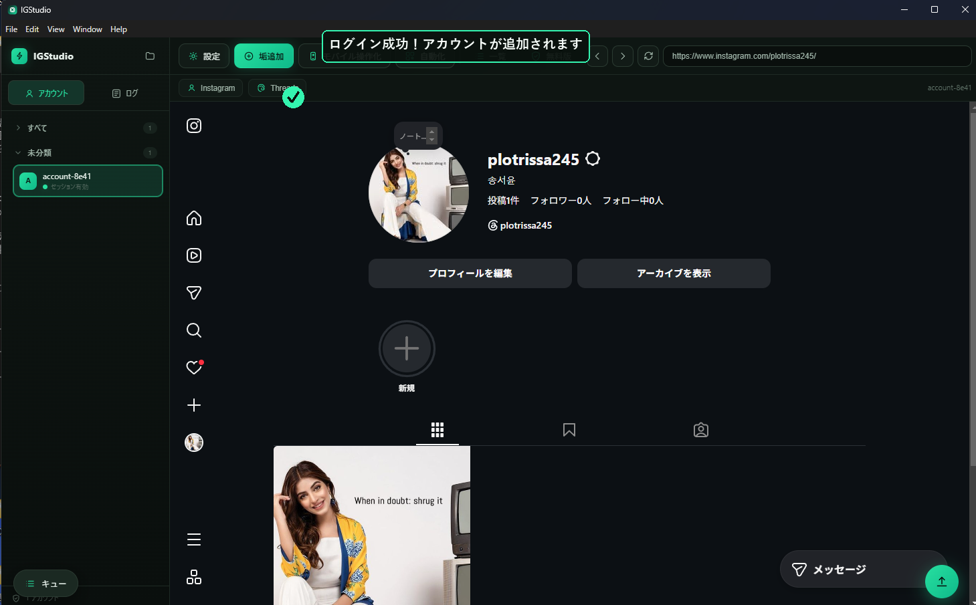This screenshot has height=605, width=976.
Task: Navigate forward with right arrow button
Action: point(623,56)
